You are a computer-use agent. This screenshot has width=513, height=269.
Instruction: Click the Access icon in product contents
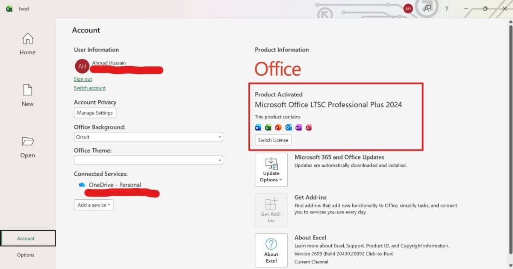click(x=309, y=127)
